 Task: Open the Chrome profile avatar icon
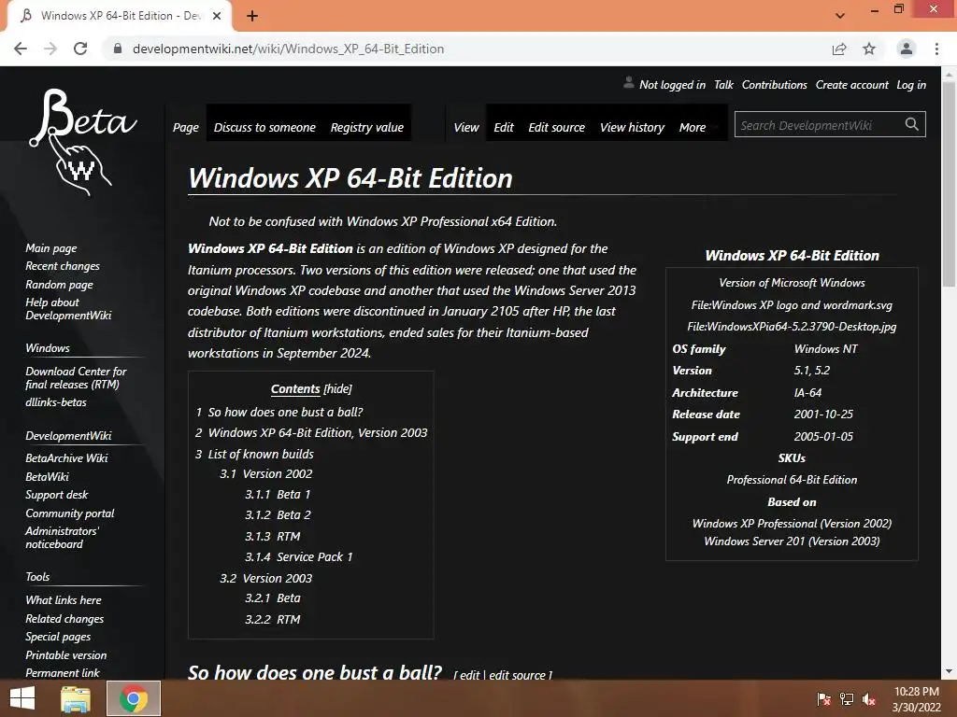(x=907, y=49)
